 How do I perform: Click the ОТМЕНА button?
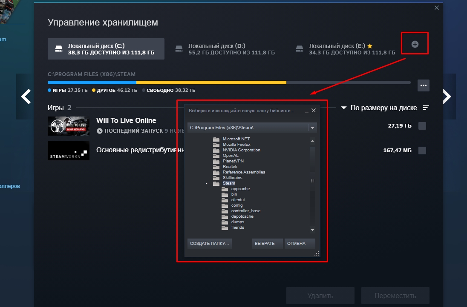pos(300,243)
